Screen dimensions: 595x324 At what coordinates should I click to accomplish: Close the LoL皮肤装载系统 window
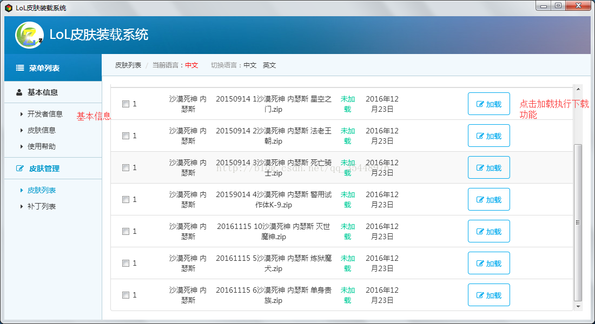pyautogui.click(x=578, y=6)
